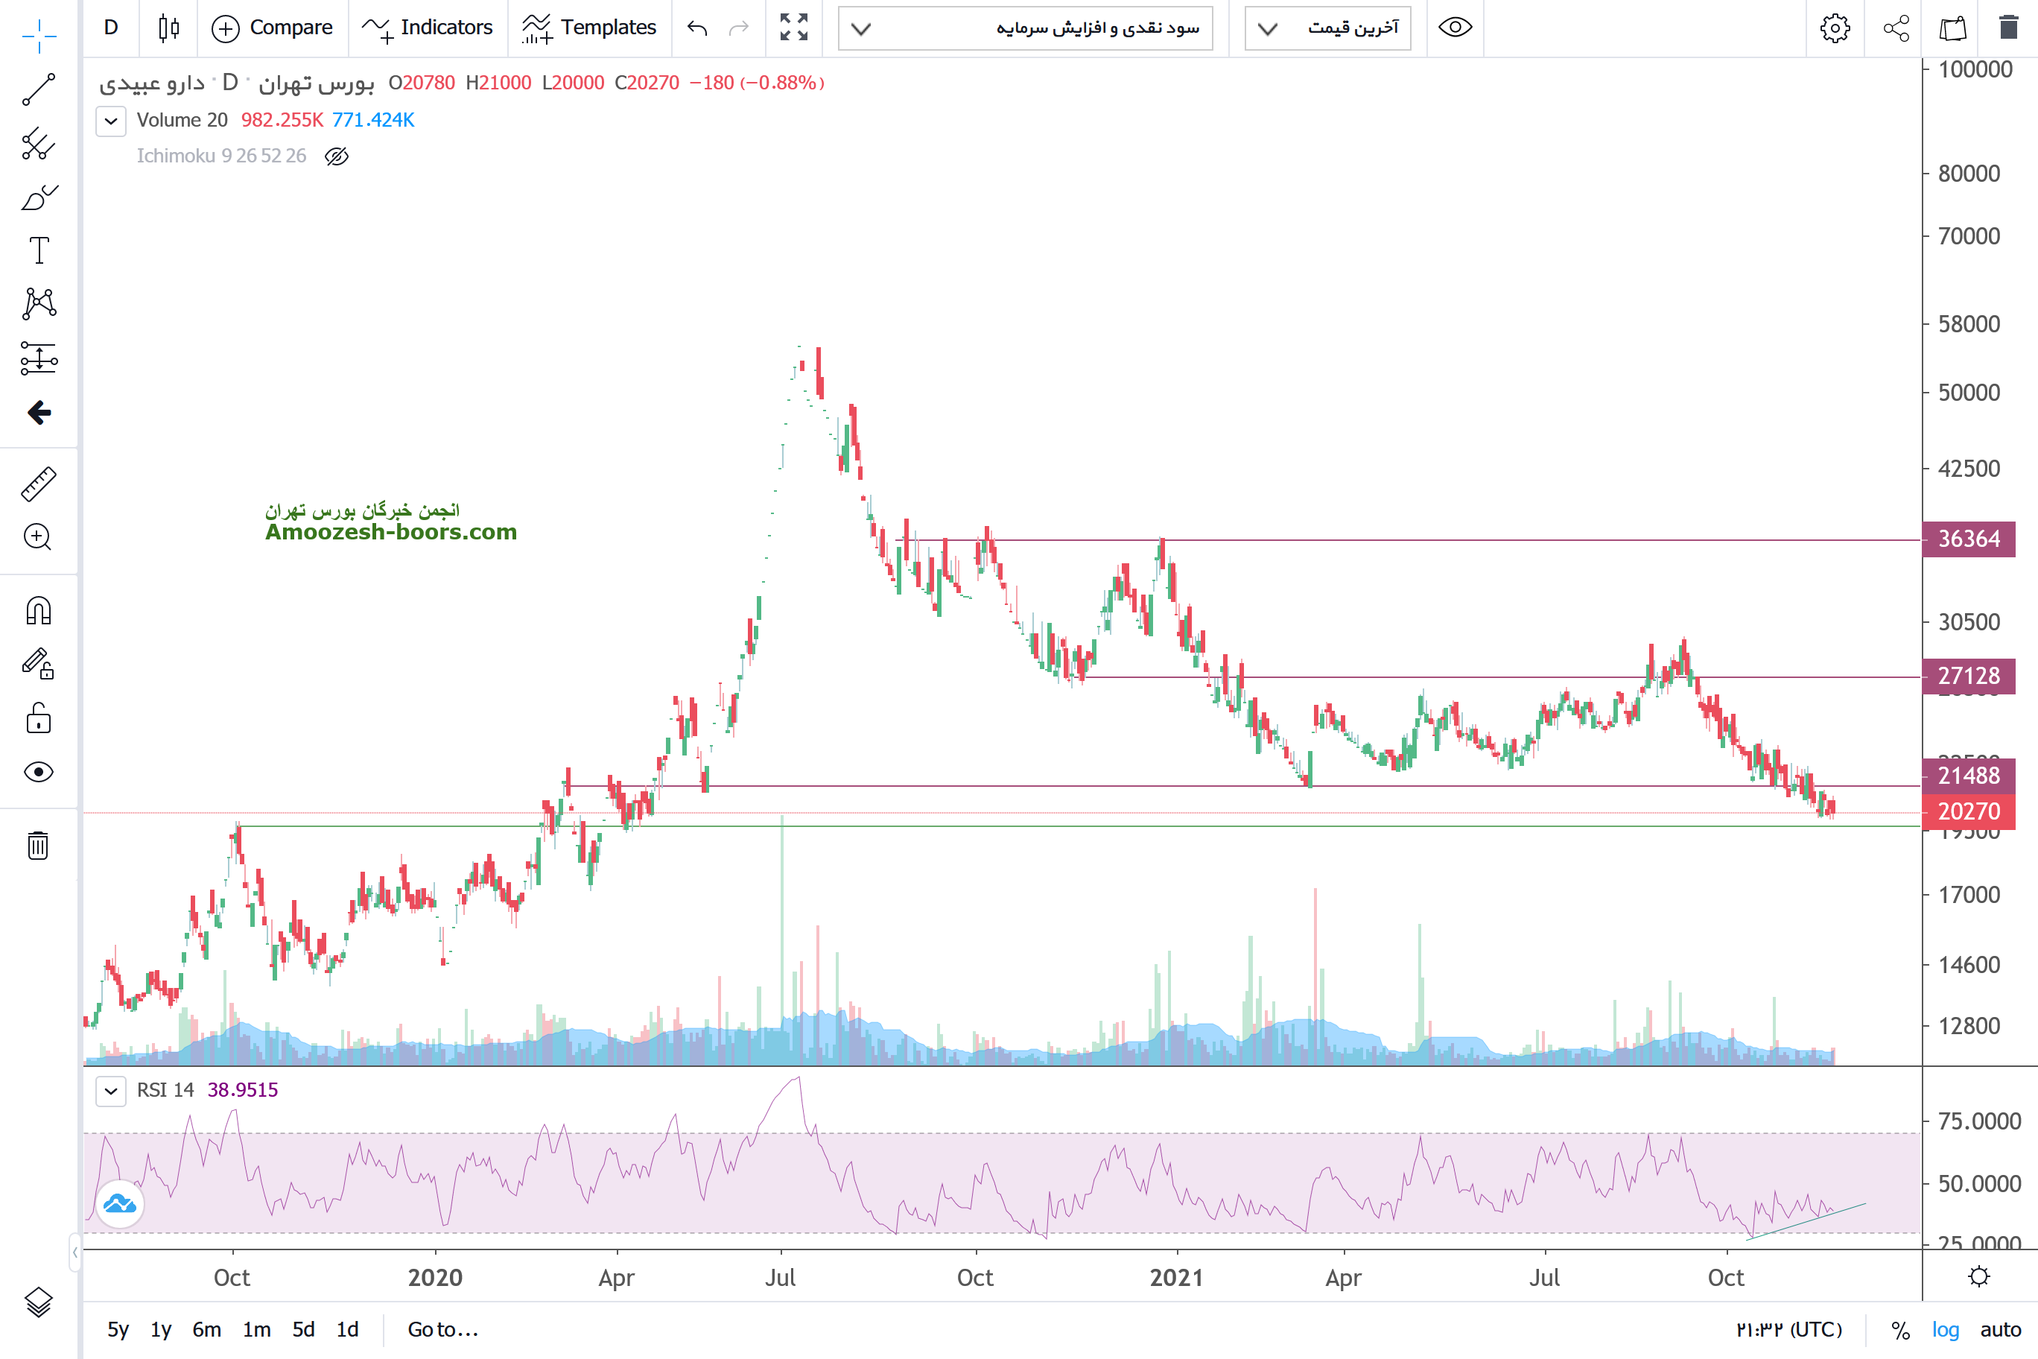Click the Go to… button

pyautogui.click(x=442, y=1329)
